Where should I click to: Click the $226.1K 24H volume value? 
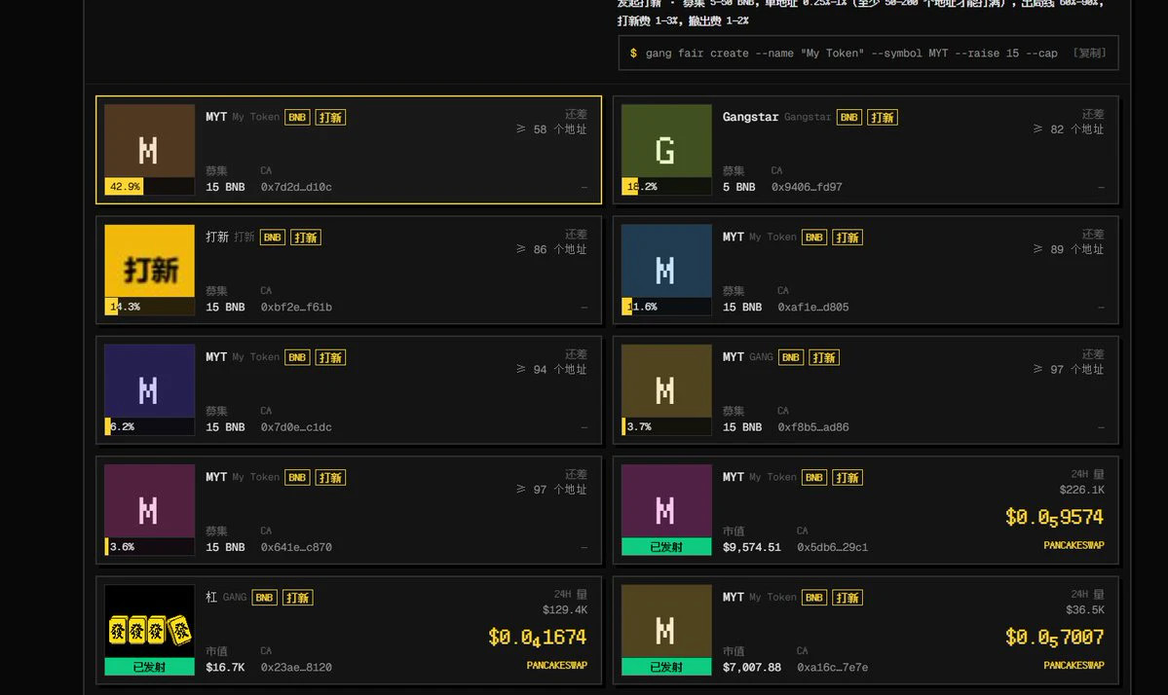1081,490
